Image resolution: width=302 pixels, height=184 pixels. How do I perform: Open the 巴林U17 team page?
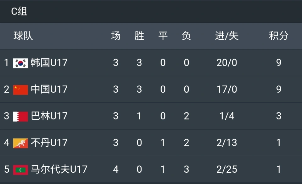coord(49,116)
